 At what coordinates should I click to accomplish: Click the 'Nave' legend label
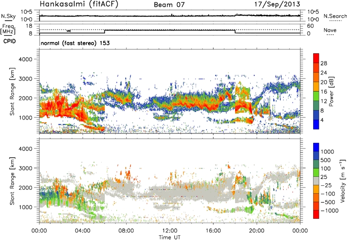click(330, 30)
